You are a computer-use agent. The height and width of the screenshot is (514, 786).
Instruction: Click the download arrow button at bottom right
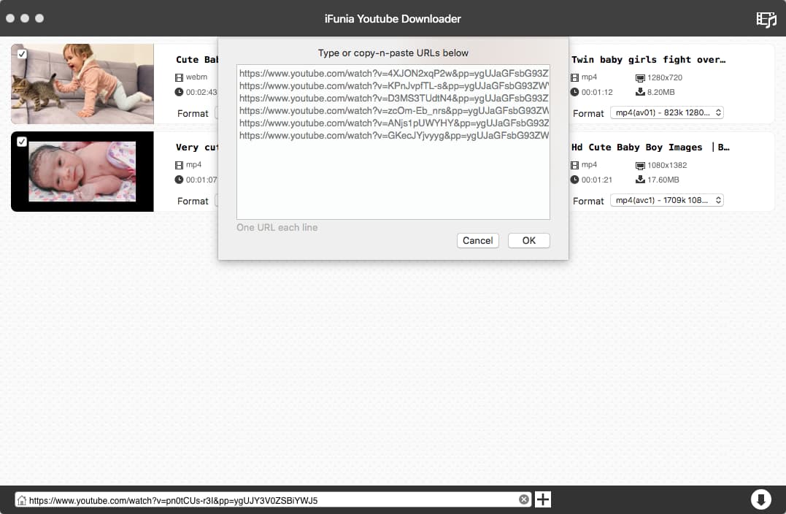(x=760, y=499)
